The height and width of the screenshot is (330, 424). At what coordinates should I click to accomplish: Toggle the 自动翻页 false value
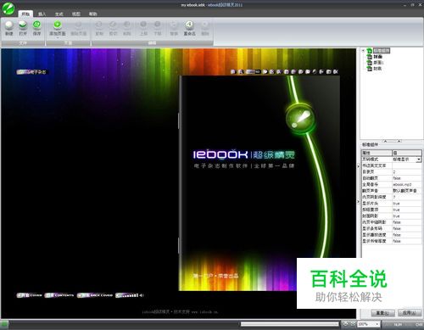406,178
